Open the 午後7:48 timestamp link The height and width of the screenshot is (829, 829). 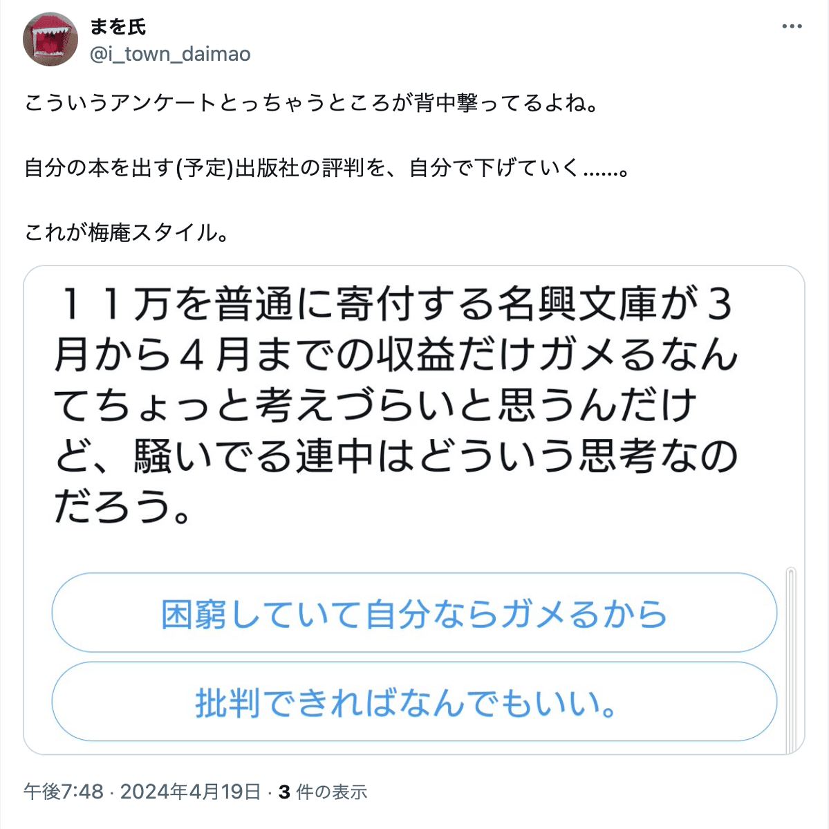64,792
